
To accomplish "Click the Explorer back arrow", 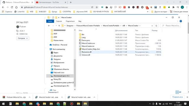I will [49, 26].
